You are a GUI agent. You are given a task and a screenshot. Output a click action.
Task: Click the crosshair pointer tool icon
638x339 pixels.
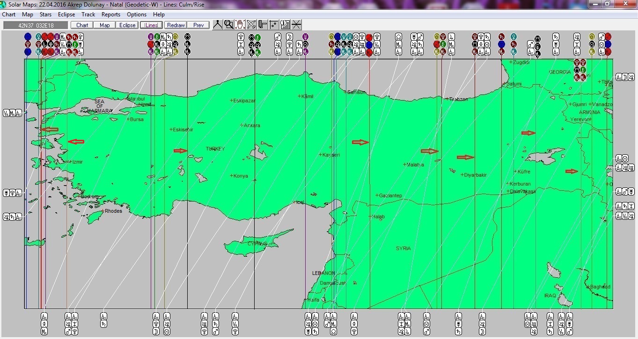[x=274, y=24]
